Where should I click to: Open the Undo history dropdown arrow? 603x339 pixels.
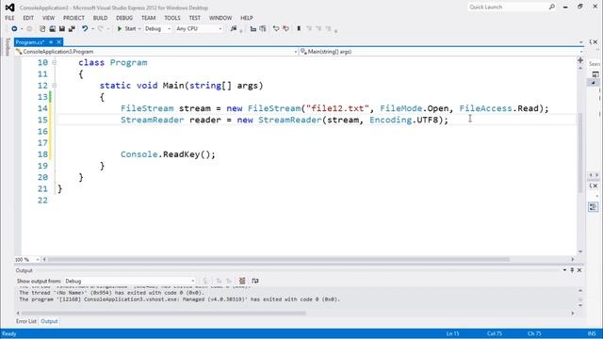tap(92, 29)
